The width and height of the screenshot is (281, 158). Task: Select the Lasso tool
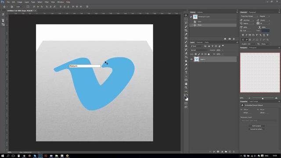pos(186,23)
